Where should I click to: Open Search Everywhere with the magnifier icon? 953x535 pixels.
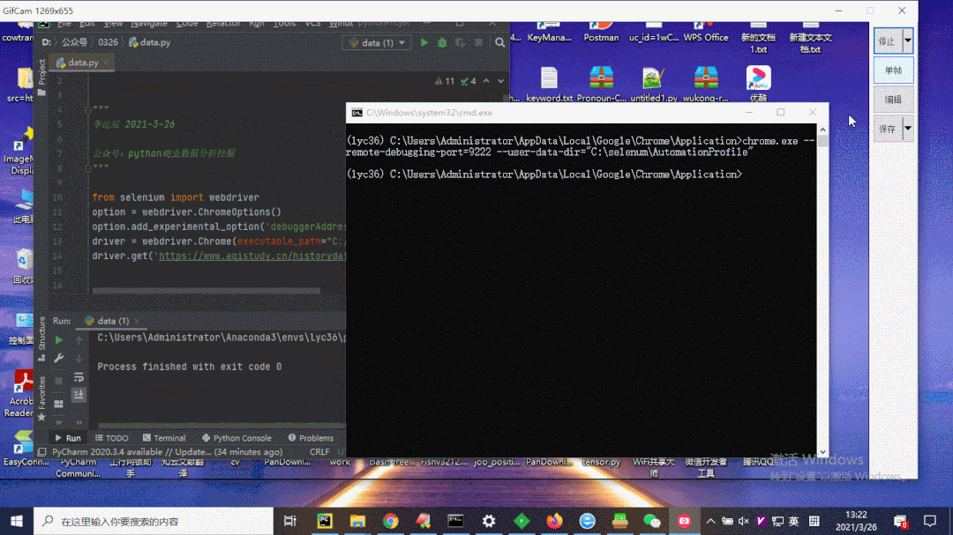(499, 41)
